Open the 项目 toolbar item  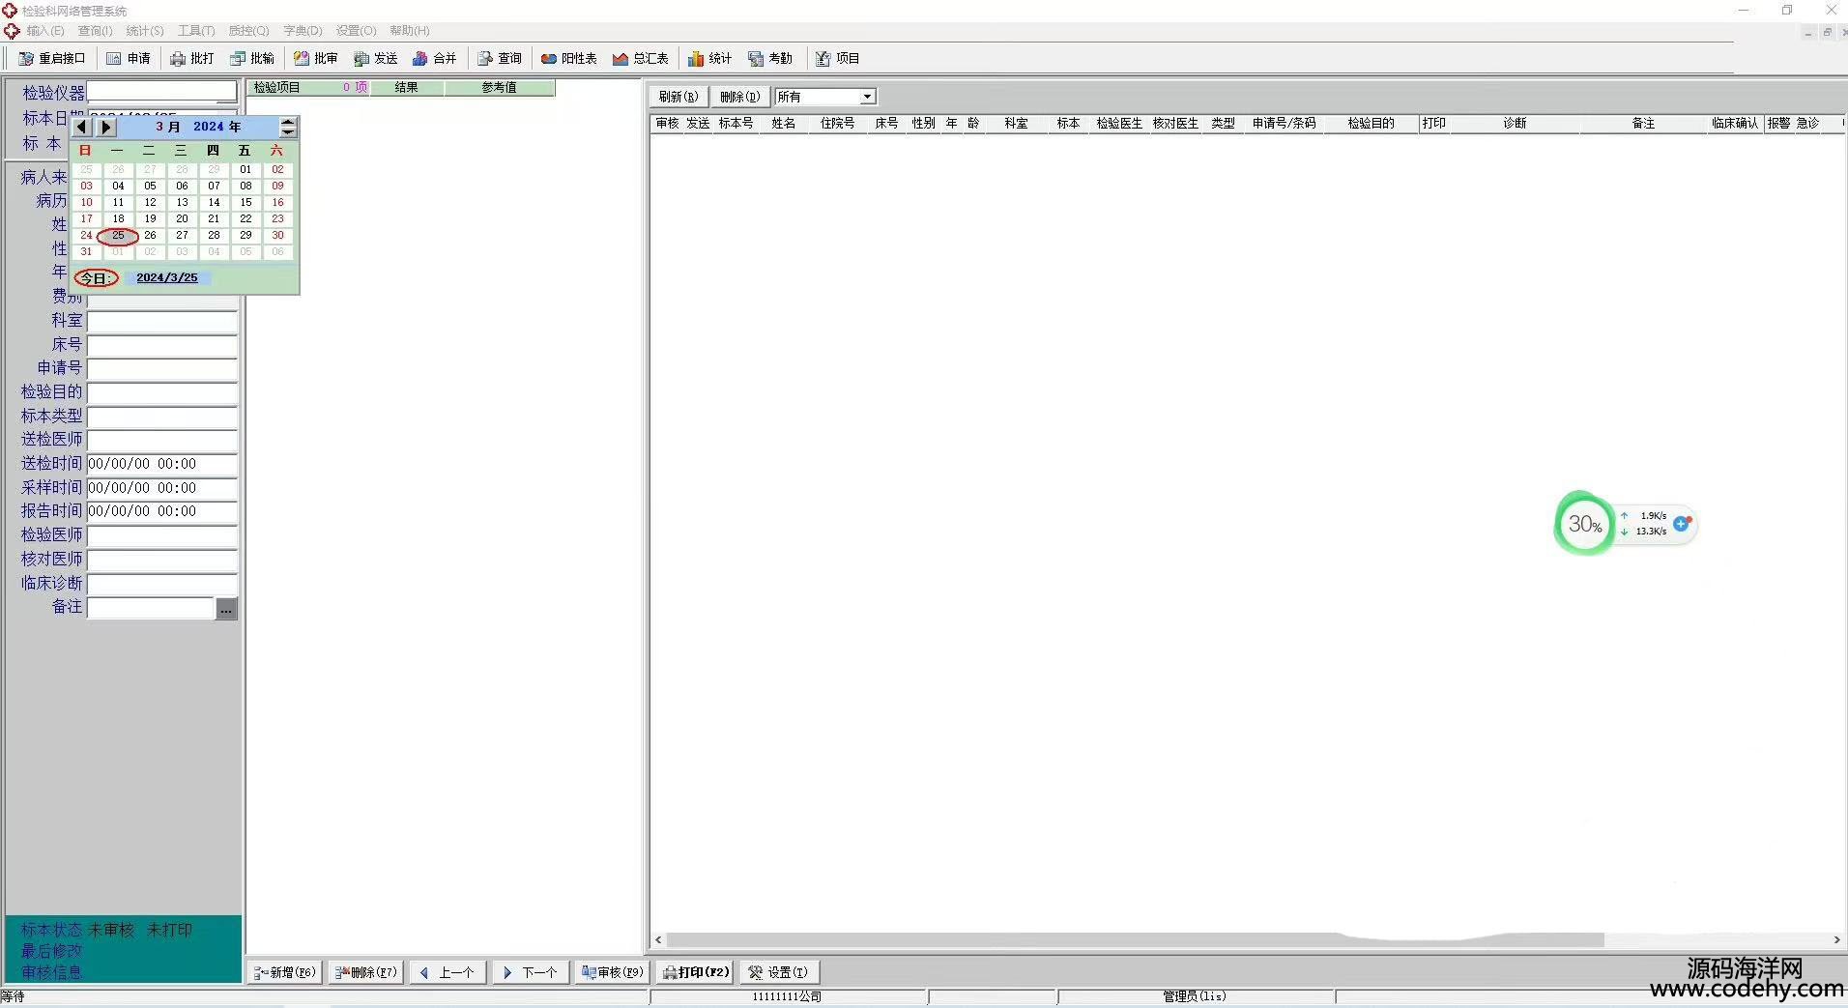coord(823,59)
